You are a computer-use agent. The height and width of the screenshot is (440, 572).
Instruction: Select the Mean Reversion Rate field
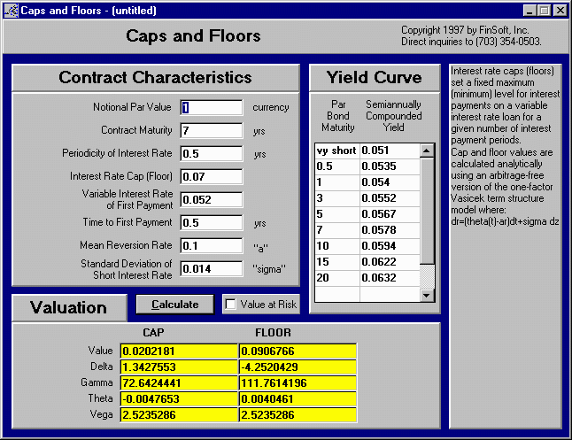coord(212,245)
